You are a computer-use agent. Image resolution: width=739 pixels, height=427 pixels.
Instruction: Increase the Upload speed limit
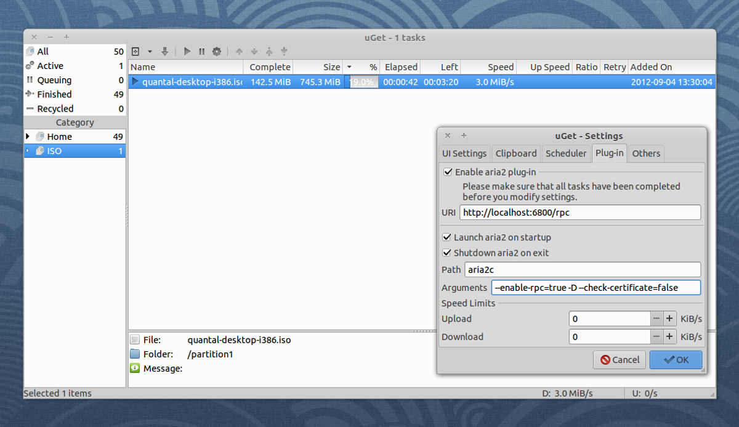pyautogui.click(x=669, y=319)
